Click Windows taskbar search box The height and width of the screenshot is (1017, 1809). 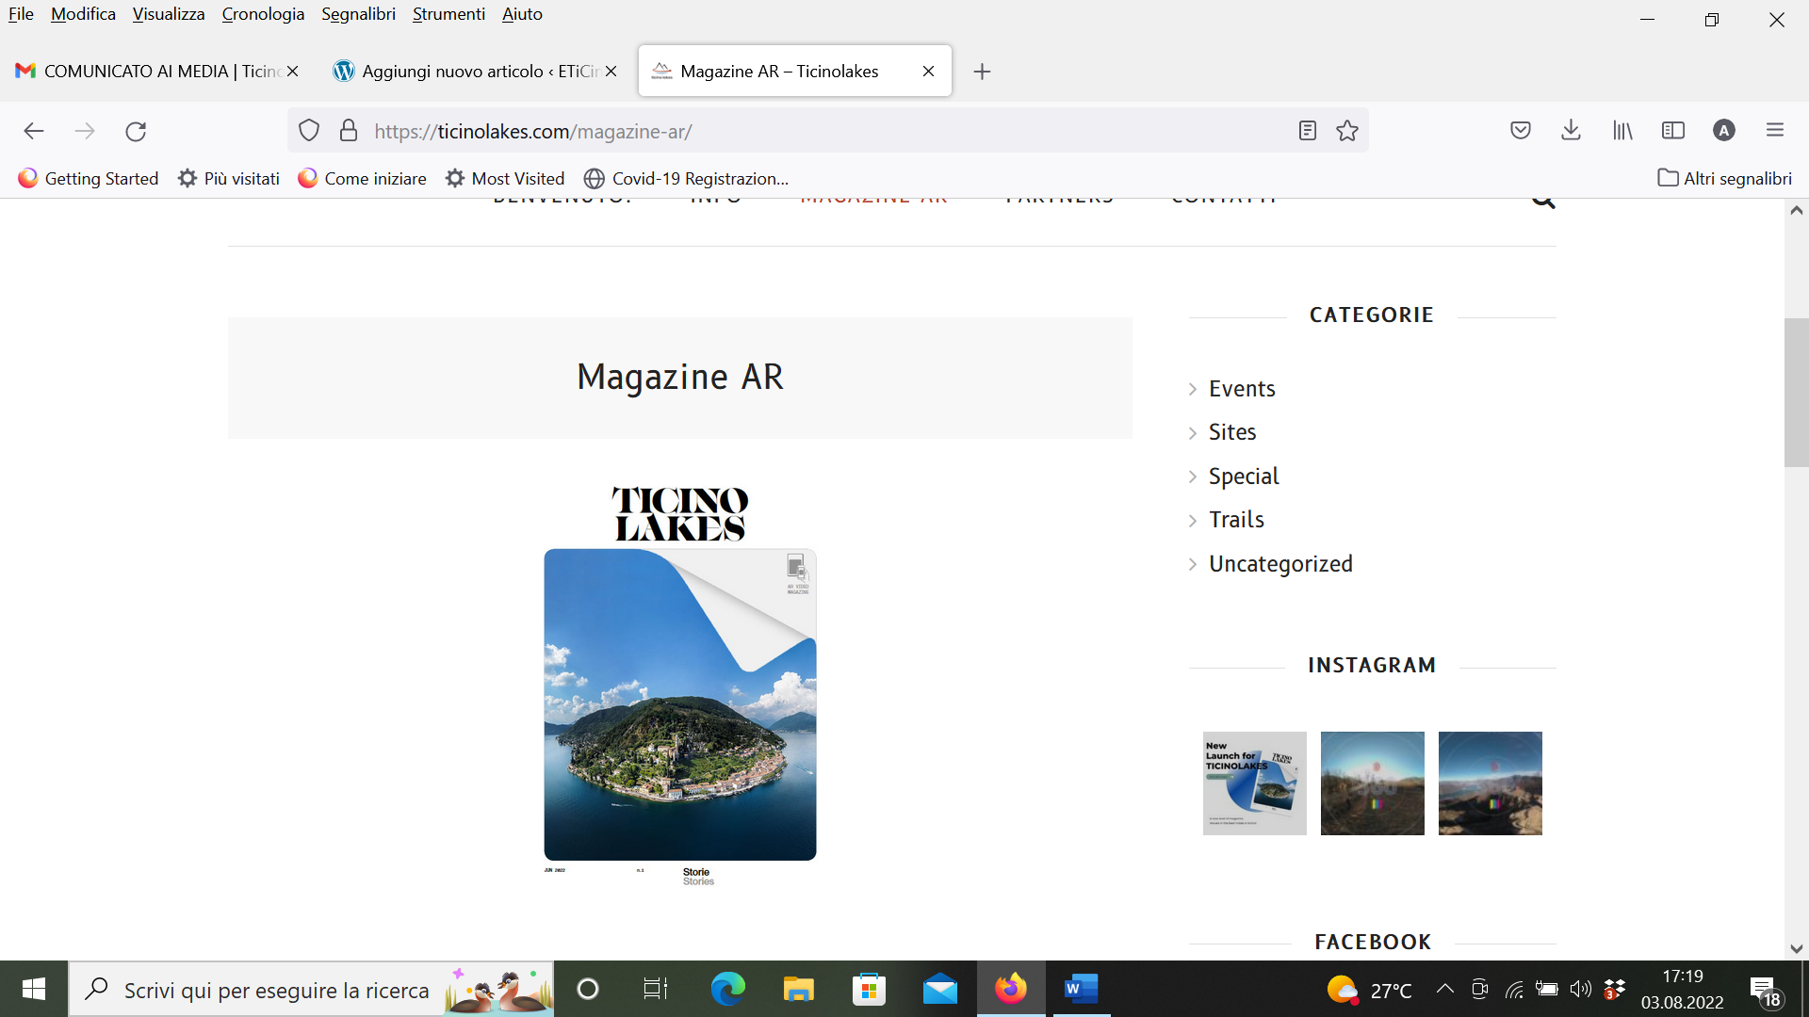[311, 989]
